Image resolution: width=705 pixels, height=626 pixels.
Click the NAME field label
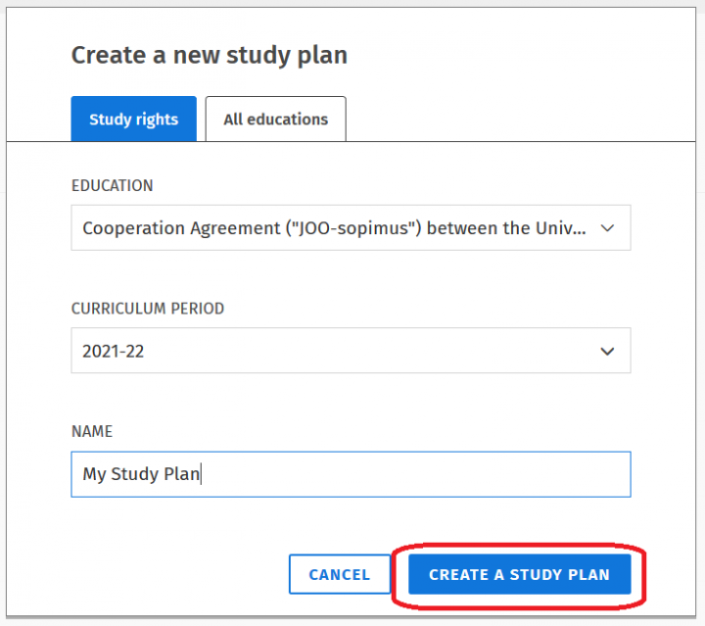[92, 432]
